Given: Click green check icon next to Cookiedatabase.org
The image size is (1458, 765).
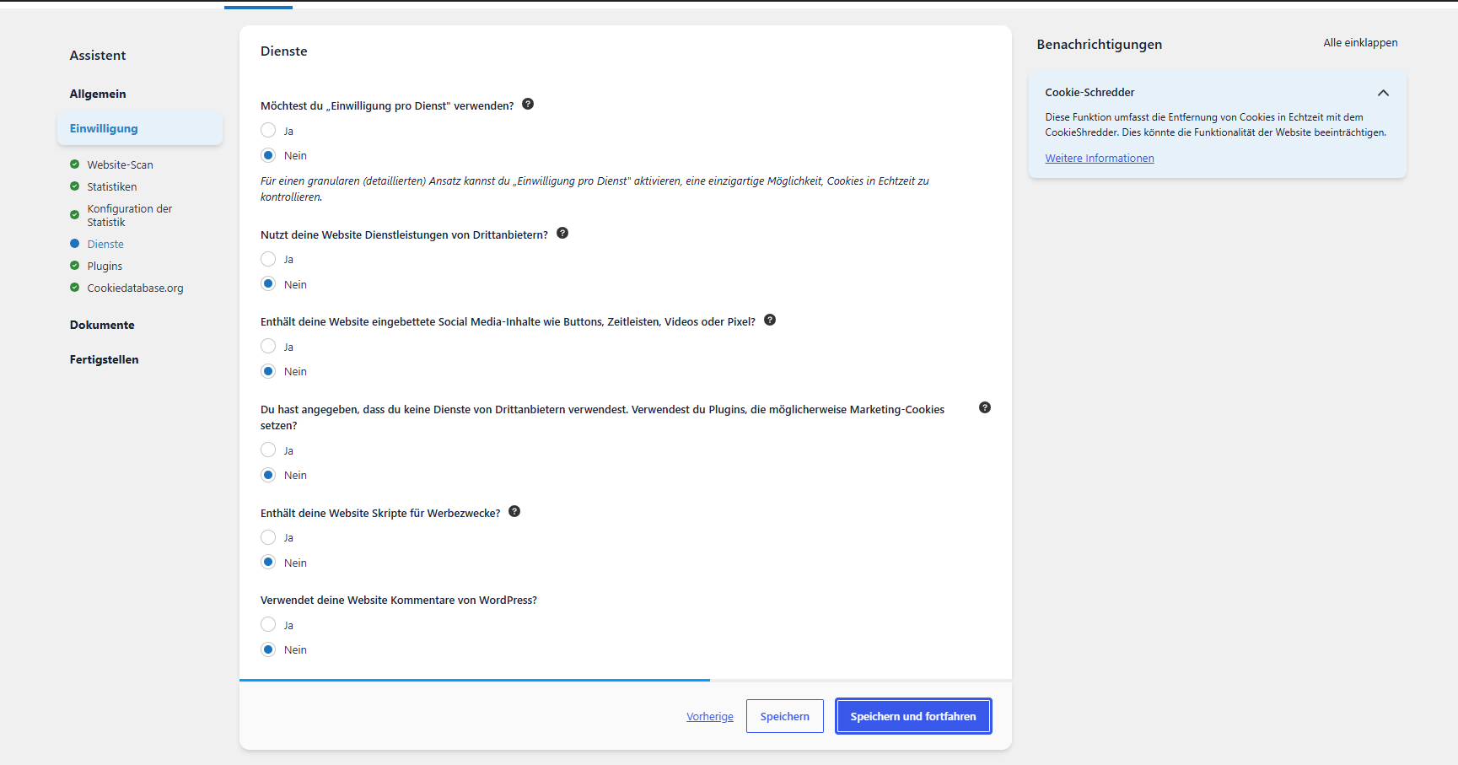Looking at the screenshot, I should (x=75, y=288).
